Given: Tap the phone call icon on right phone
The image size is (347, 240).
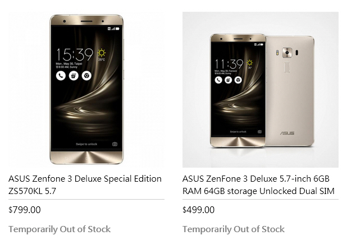Looking at the screenshot, I should [x=218, y=80].
